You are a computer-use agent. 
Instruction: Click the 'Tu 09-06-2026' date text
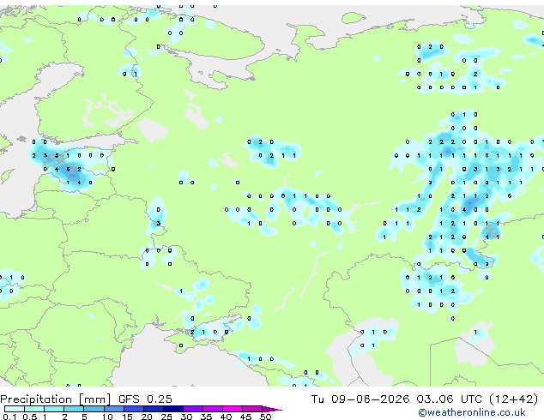tap(360, 399)
